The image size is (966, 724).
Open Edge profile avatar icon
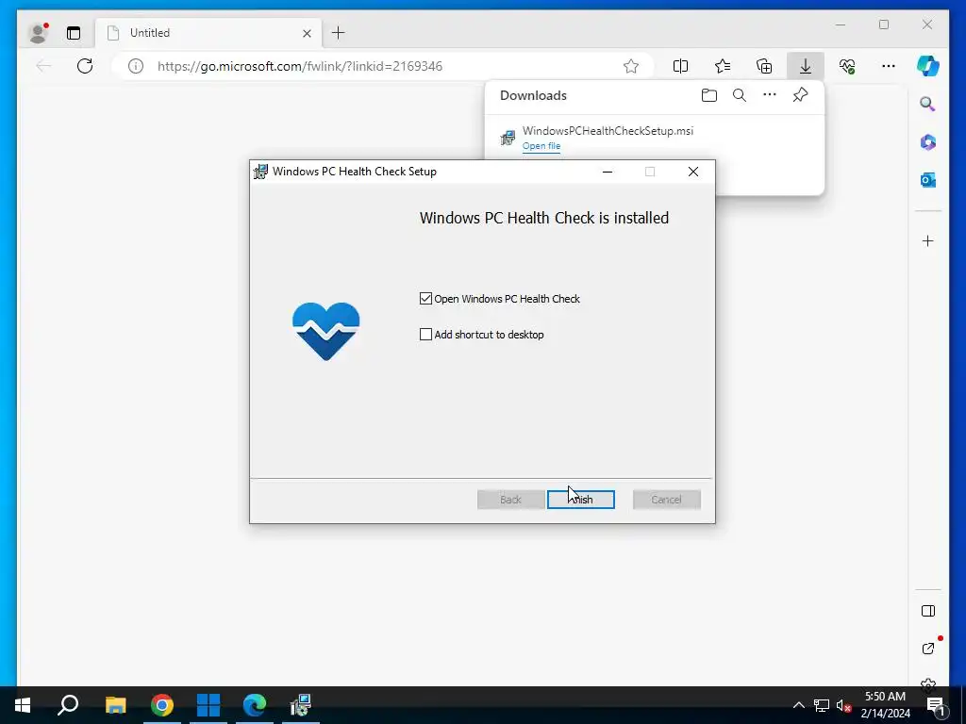coord(38,33)
